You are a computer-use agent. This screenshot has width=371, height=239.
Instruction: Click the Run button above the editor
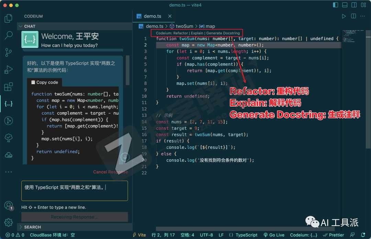tap(344, 16)
